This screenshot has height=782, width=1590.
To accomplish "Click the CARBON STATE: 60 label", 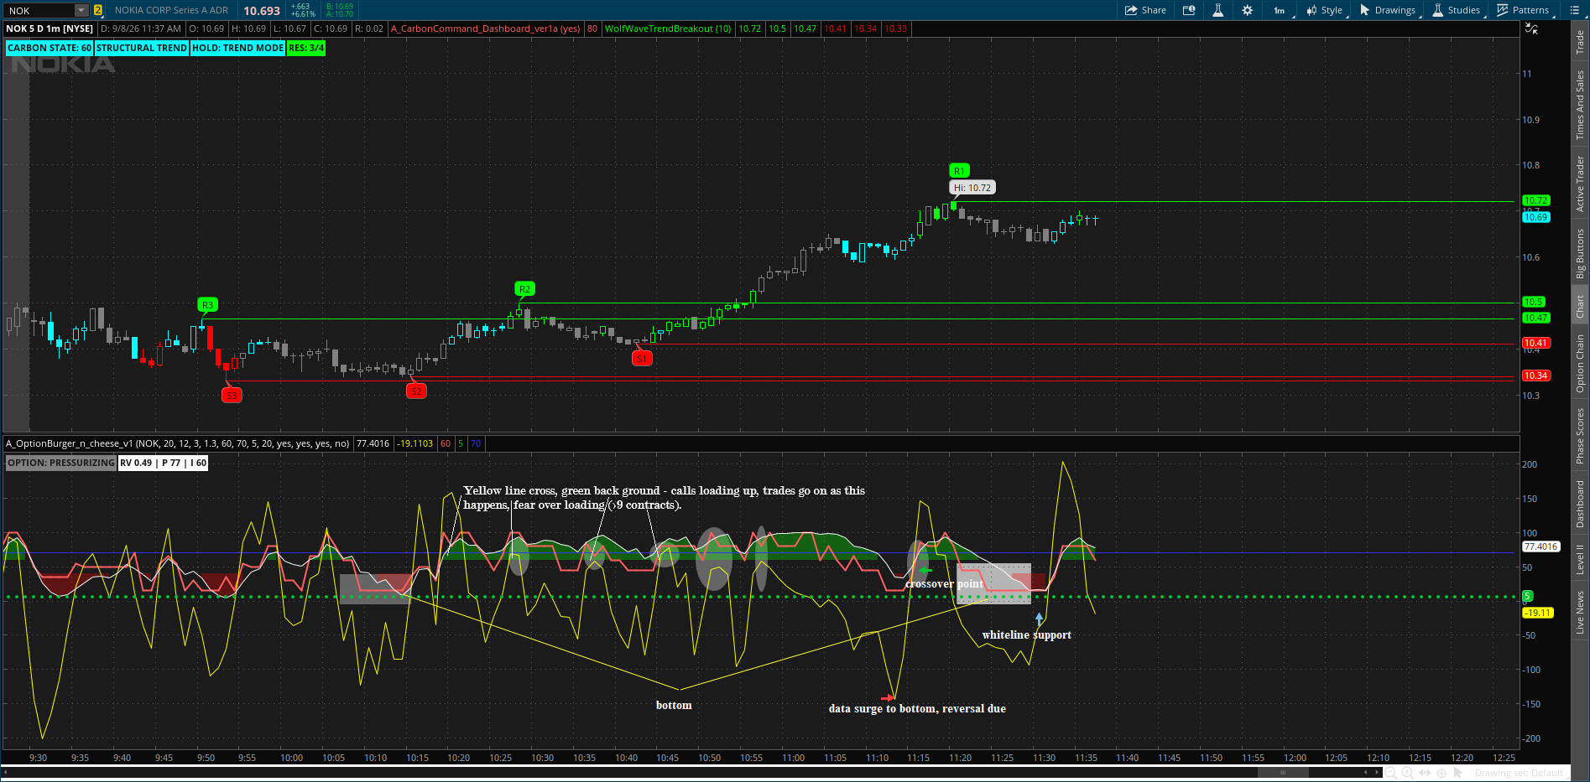I will (x=50, y=48).
